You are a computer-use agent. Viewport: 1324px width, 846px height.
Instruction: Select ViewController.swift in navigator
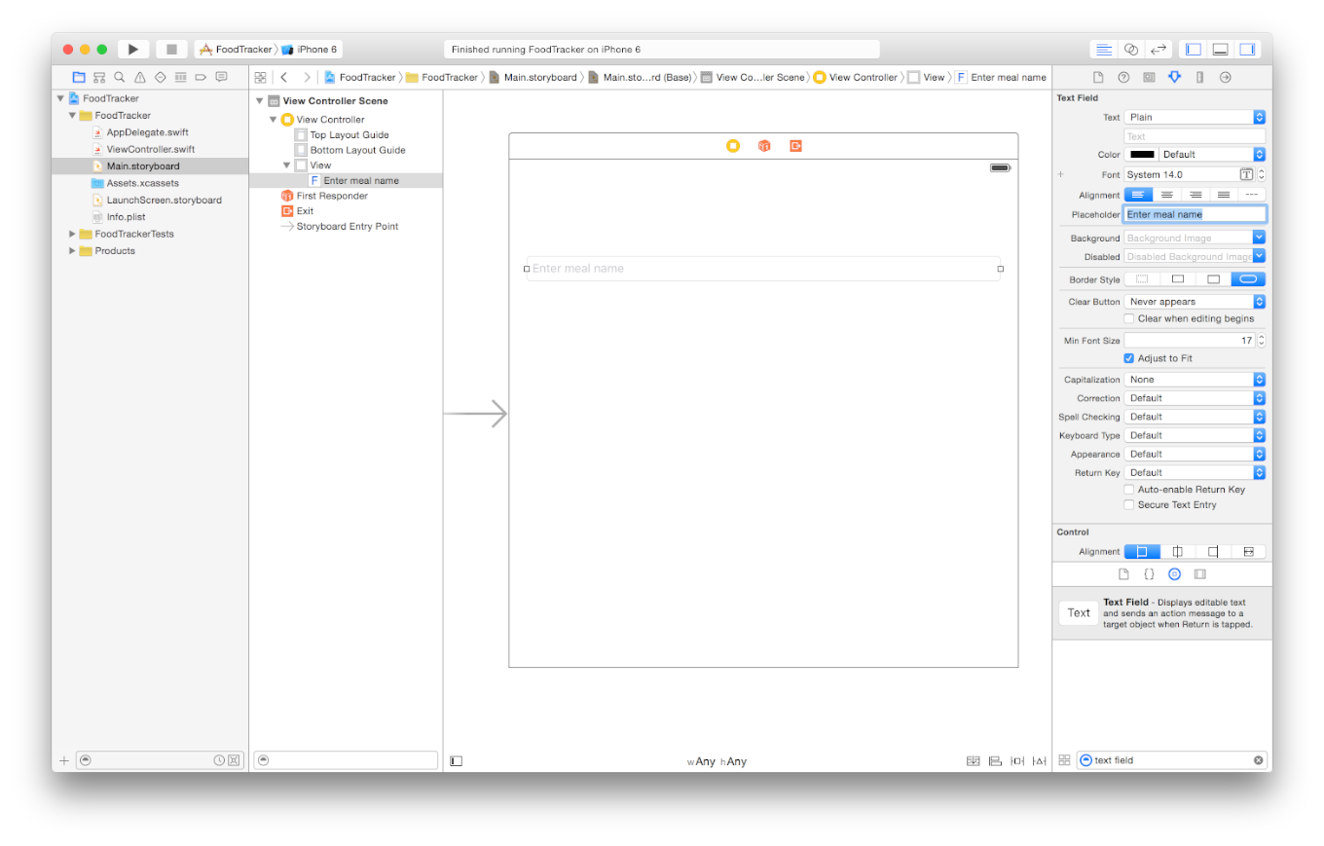point(151,149)
